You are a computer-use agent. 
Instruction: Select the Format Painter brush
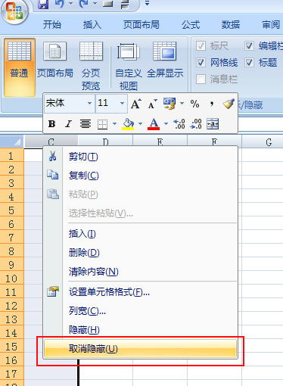[229, 104]
